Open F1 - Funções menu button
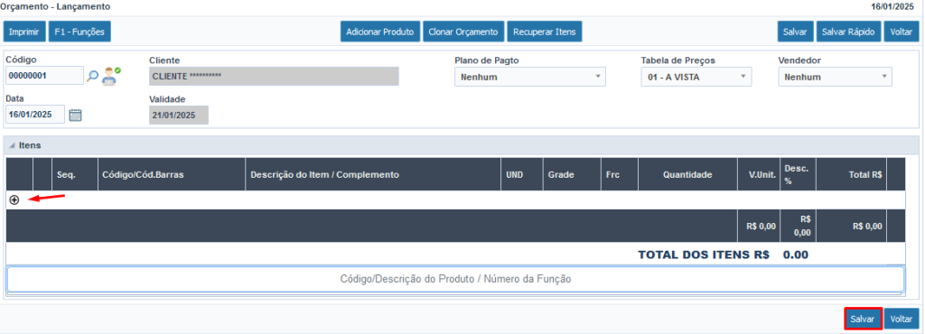Screen dimensions: 925x334 pyautogui.click(x=79, y=32)
